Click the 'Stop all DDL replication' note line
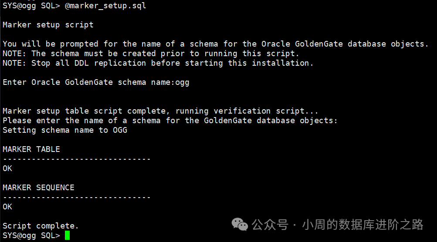Screen dimensions: 437x242 158,63
